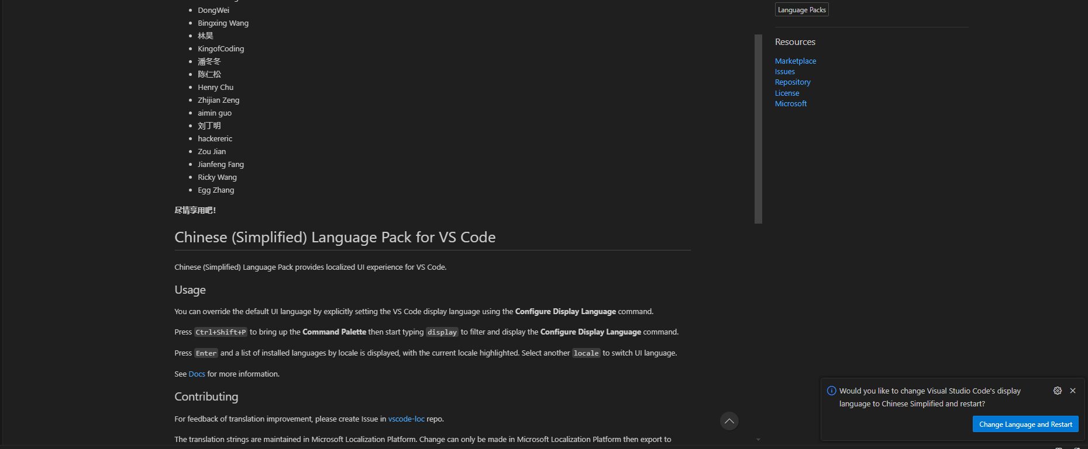
Task: Click the small scroll-down arrow below readme
Action: (x=758, y=440)
